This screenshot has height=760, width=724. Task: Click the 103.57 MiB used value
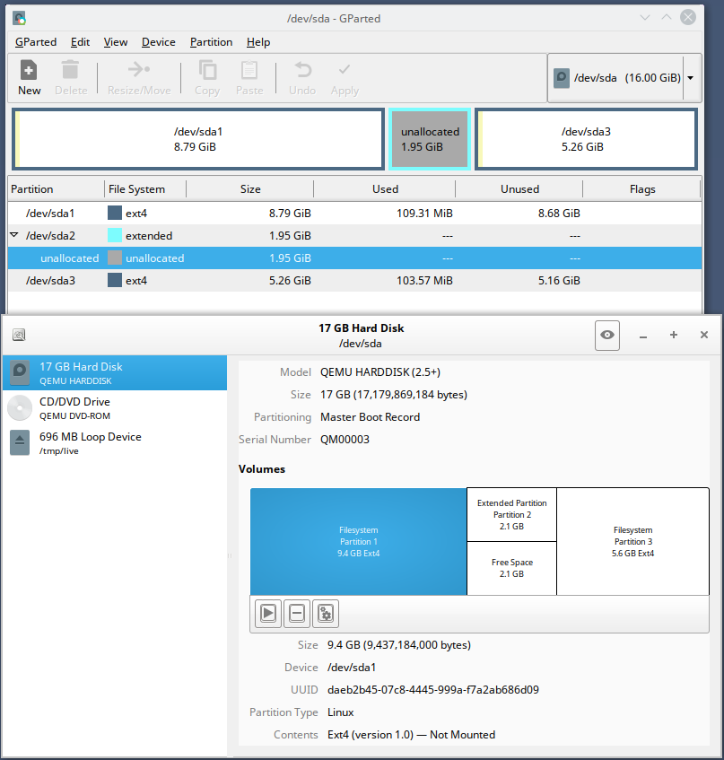[x=424, y=280]
